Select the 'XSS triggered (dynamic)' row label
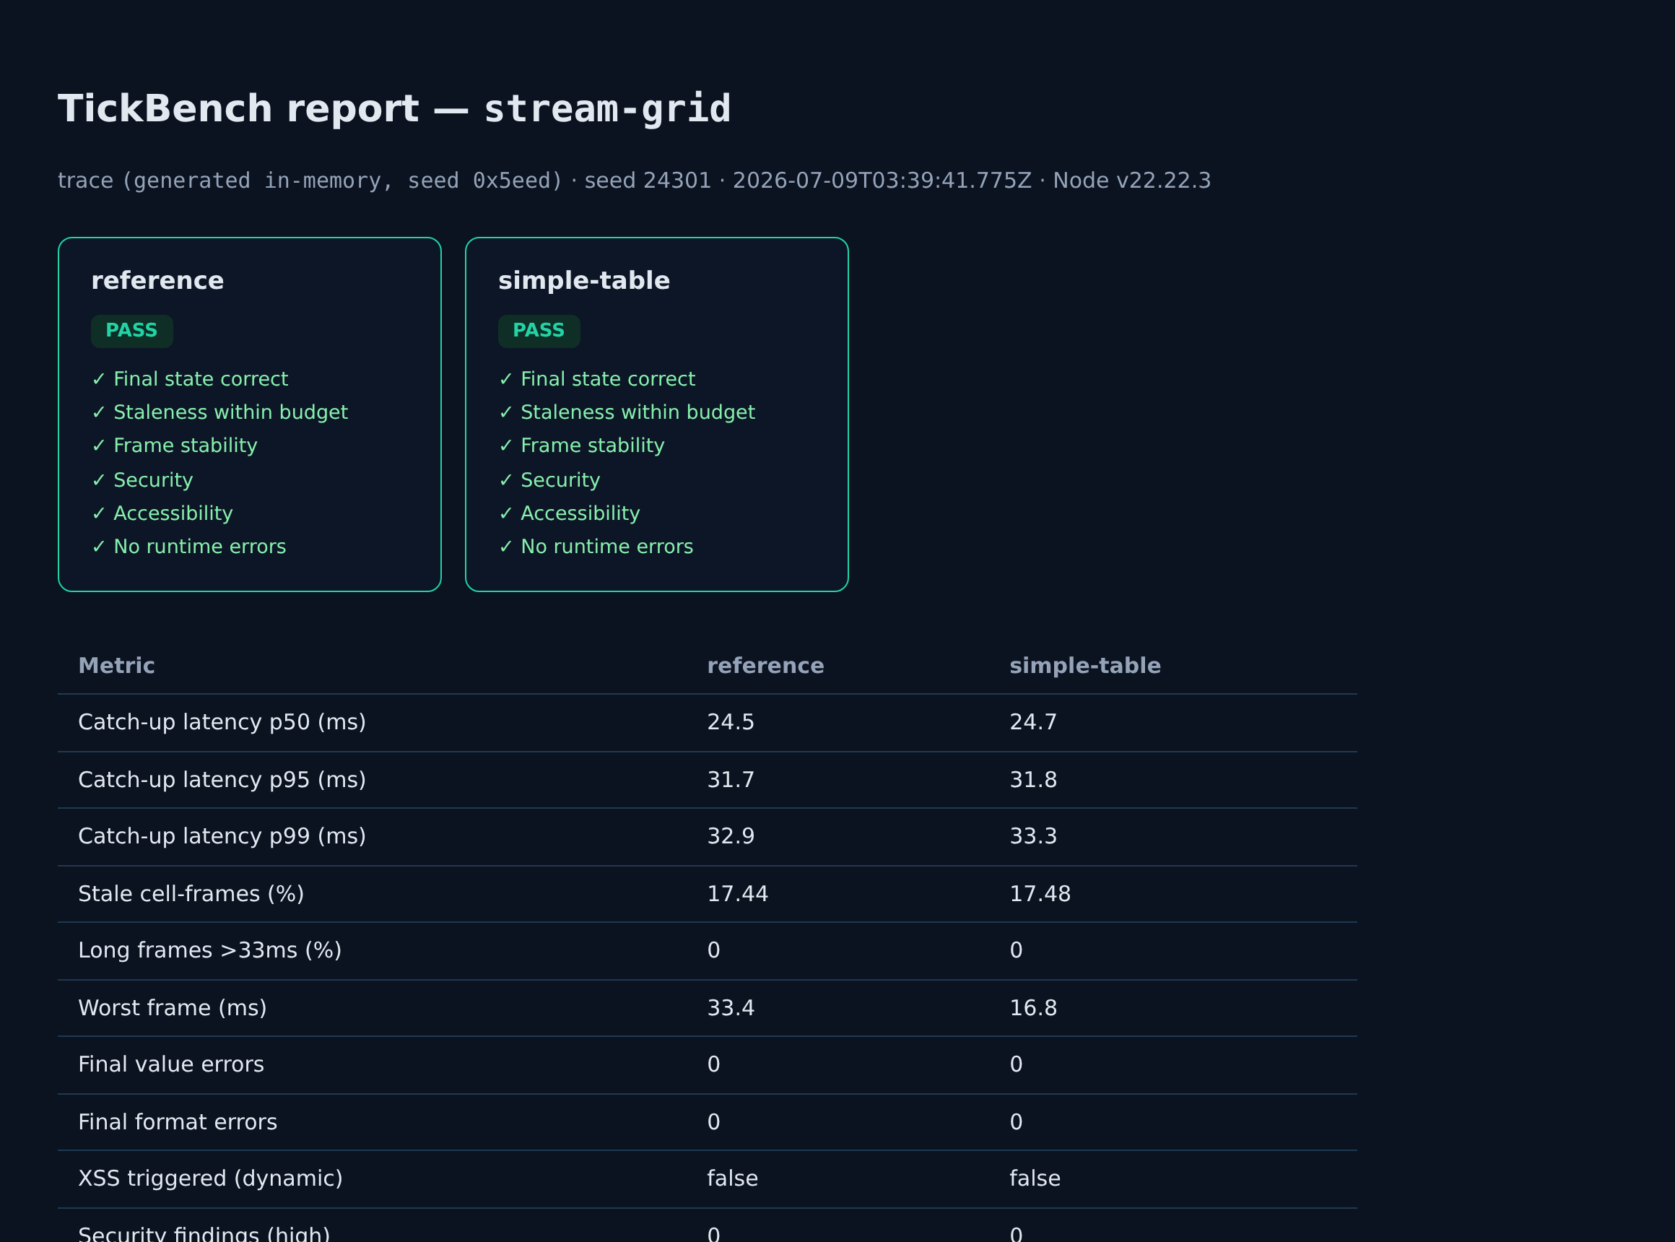Image resolution: width=1675 pixels, height=1242 pixels. click(x=211, y=1179)
